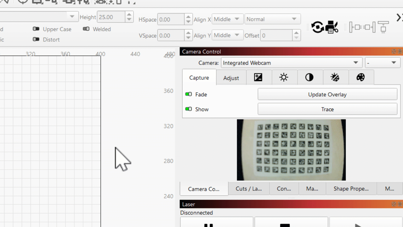Screen dimensions: 403x227
Task: Open the white balance tab icon
Action: click(x=335, y=78)
